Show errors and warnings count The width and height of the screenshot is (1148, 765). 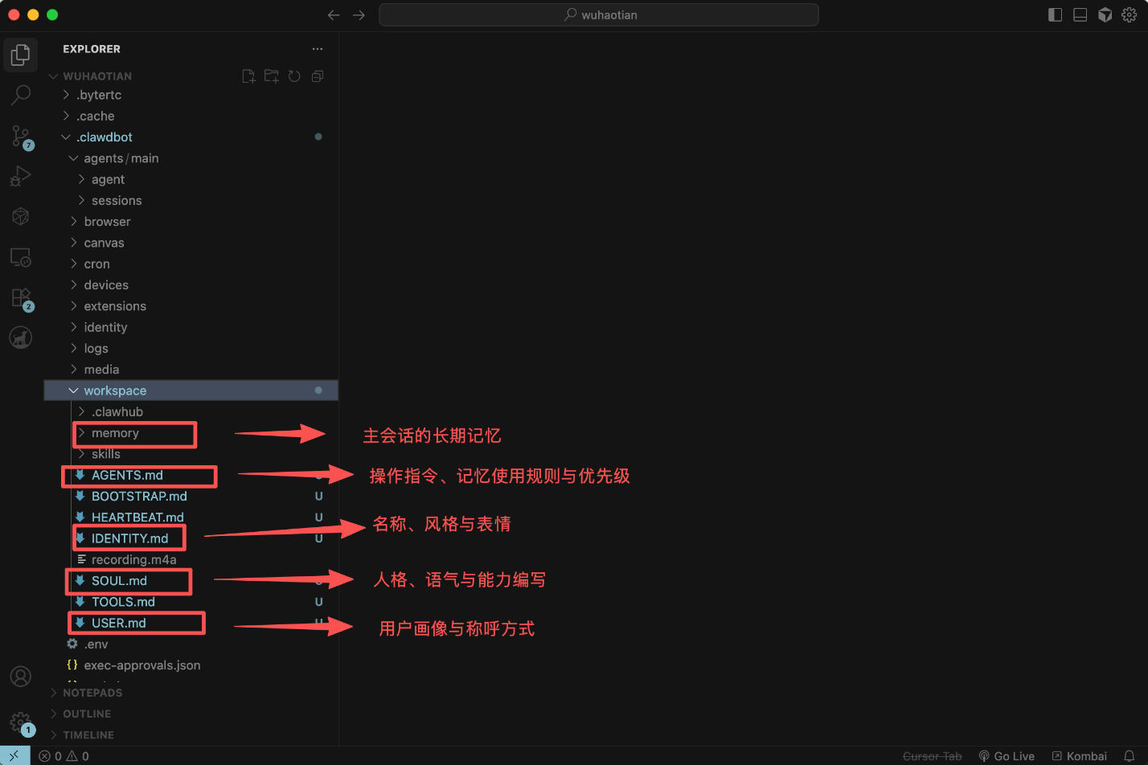[x=64, y=756]
